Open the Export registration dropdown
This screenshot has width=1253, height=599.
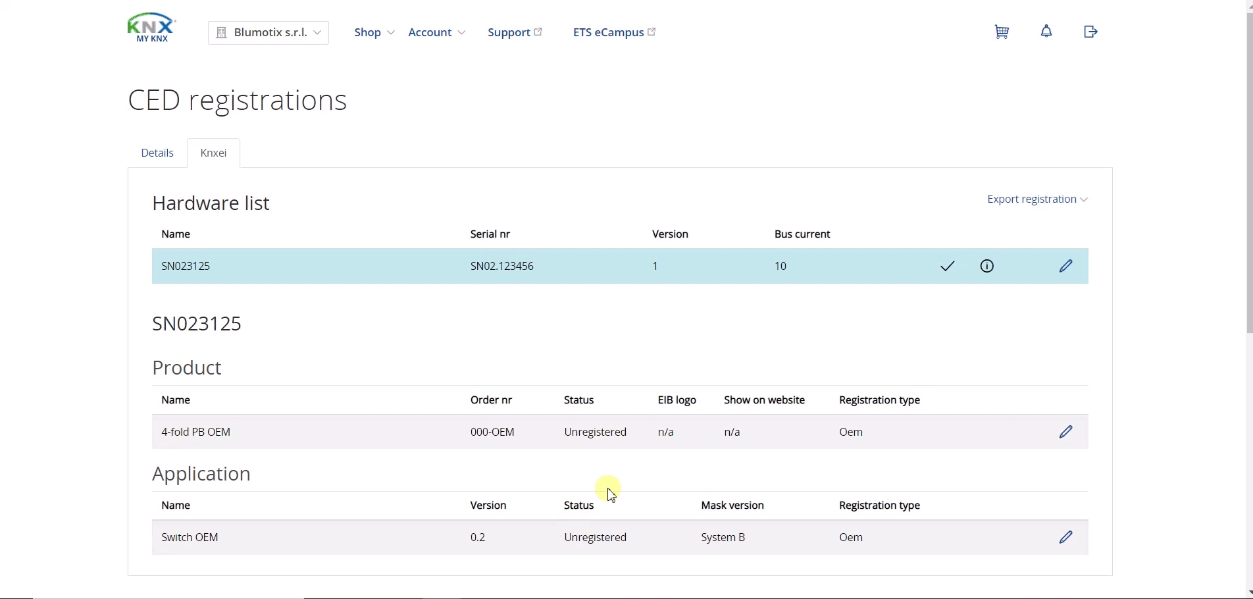1037,199
